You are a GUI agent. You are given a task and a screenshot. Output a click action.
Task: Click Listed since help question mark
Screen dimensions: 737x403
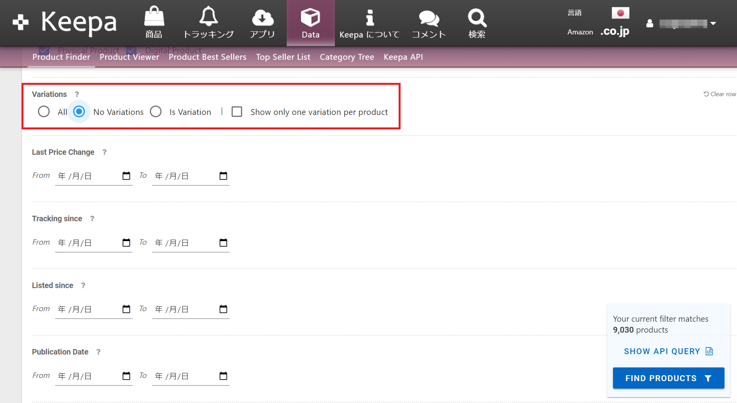83,285
